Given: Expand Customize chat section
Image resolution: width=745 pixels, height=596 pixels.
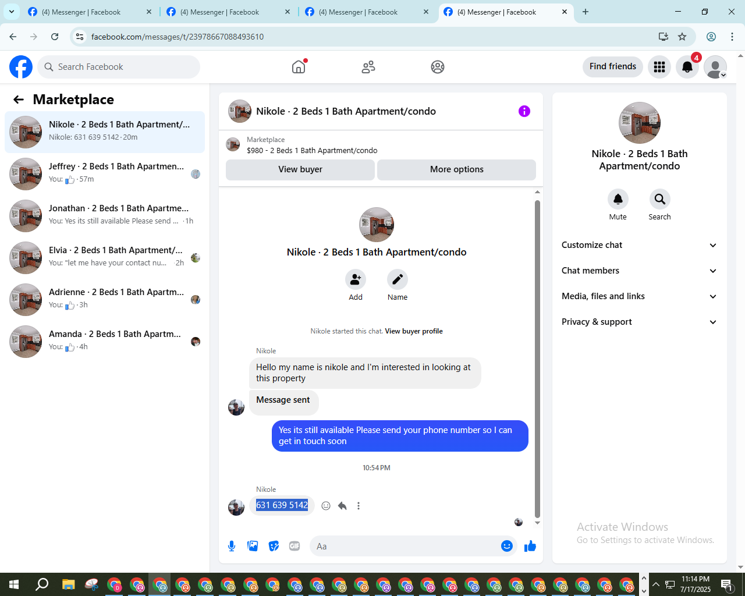Looking at the screenshot, I should coord(639,245).
